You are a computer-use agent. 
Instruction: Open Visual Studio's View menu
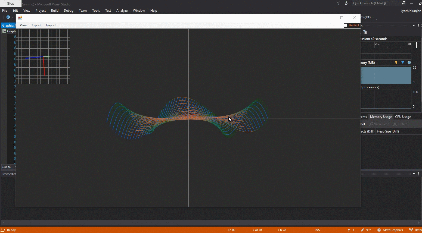[27, 11]
